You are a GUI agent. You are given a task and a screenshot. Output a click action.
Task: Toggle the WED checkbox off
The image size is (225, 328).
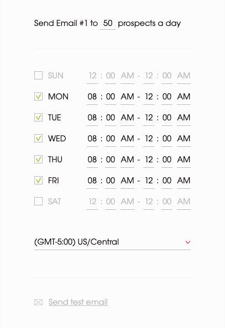point(38,138)
